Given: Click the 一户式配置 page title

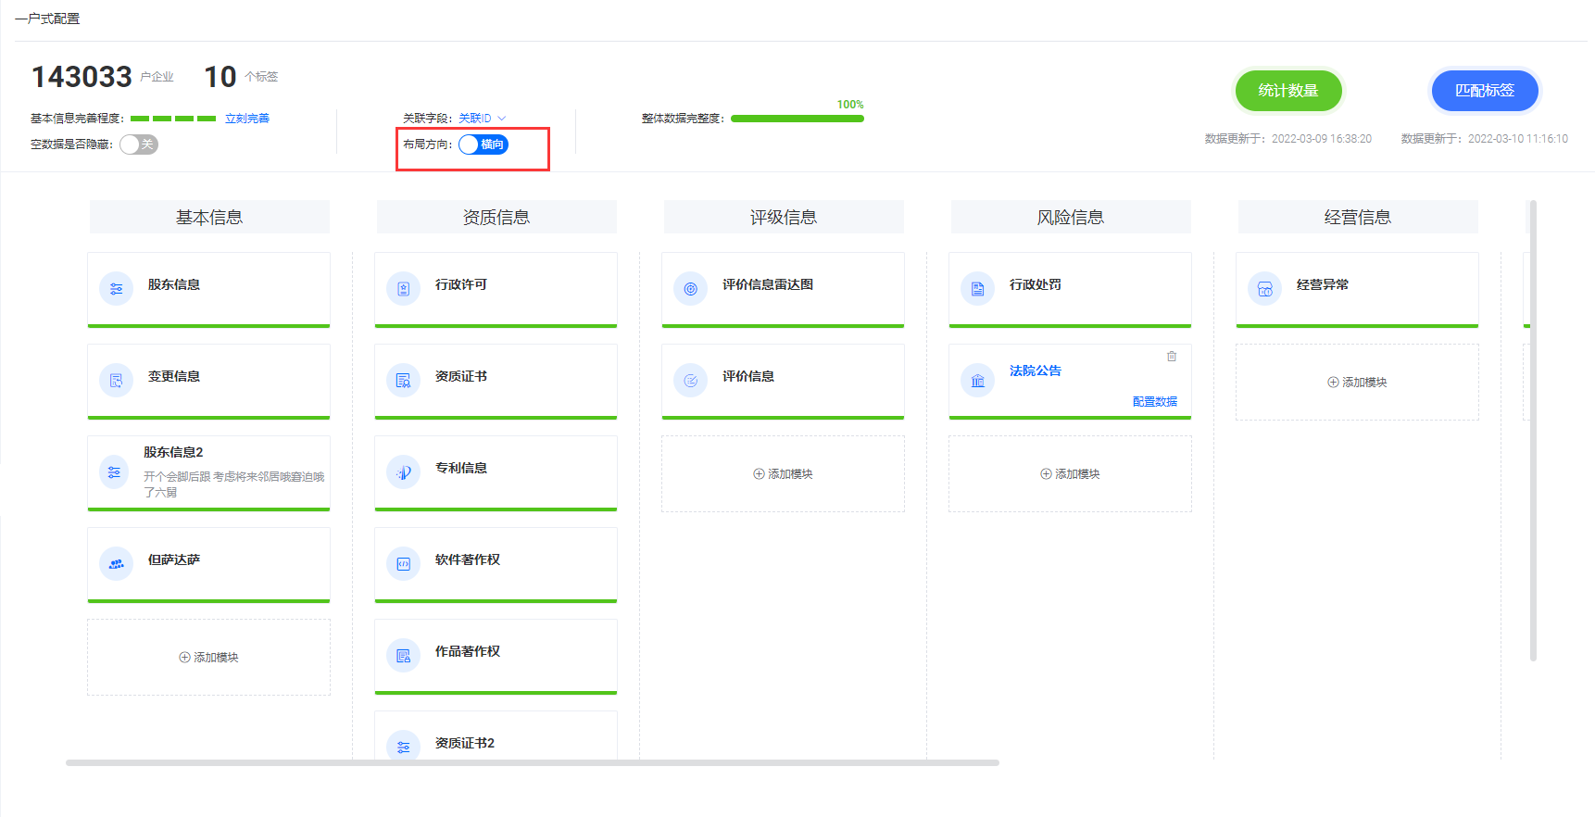Looking at the screenshot, I should coord(47,19).
